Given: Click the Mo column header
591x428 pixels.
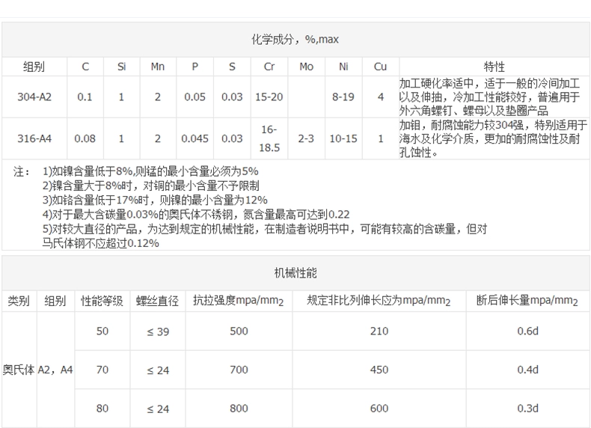Looking at the screenshot, I should tap(307, 67).
